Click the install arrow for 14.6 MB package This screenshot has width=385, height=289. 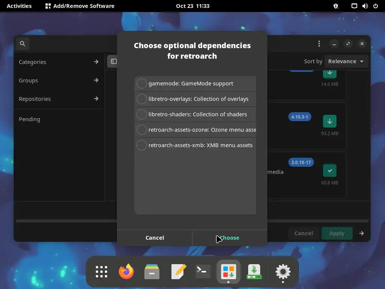(x=329, y=74)
